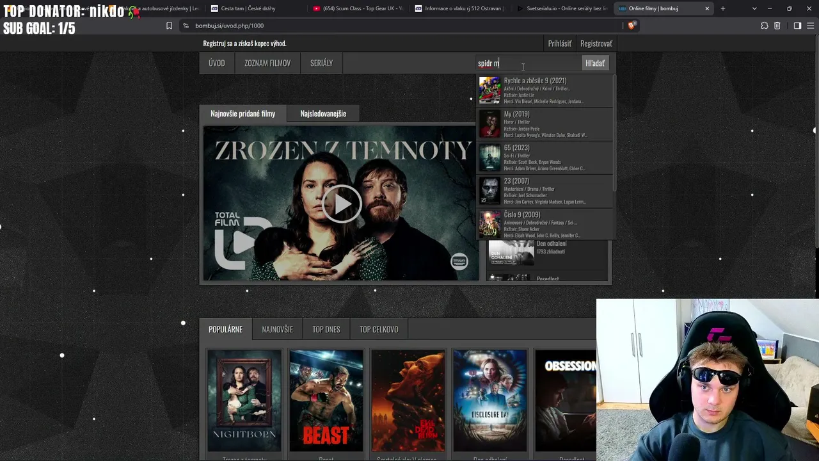
Task: Open the ÚVOD menu item
Action: (x=217, y=63)
